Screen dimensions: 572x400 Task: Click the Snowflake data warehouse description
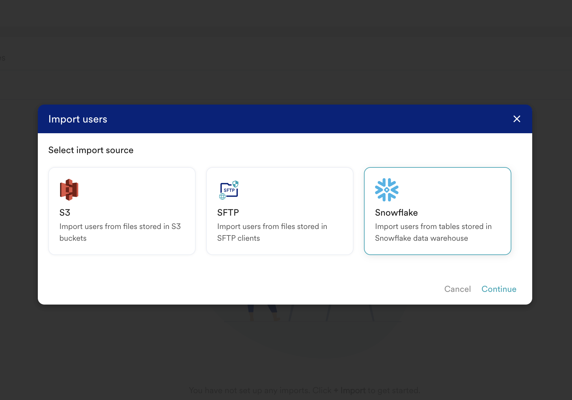click(x=433, y=232)
